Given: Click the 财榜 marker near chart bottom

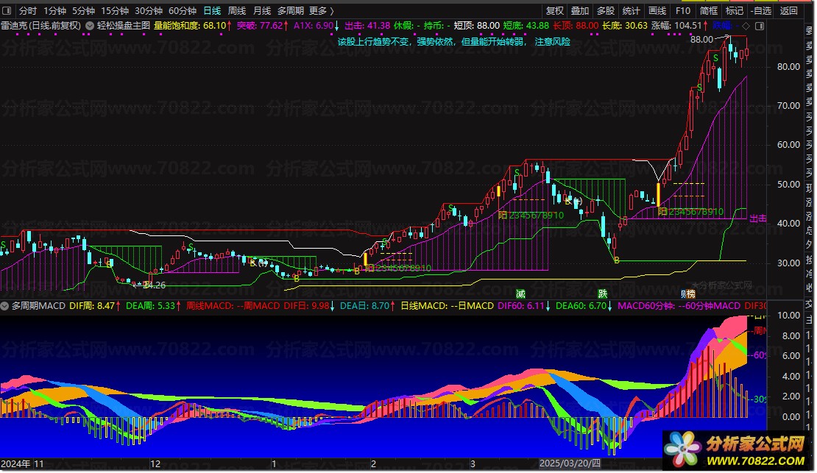Looking at the screenshot, I should [687, 294].
